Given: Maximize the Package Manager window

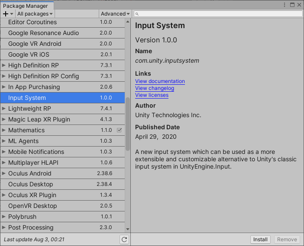Looking at the screenshot, I should point(292,5).
